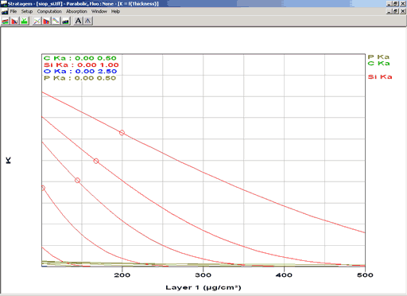Screen dimensions: 407x296
Task: Click the olive 'P Ka : 0.00 0.50' scale text
Action: [x=79, y=78]
